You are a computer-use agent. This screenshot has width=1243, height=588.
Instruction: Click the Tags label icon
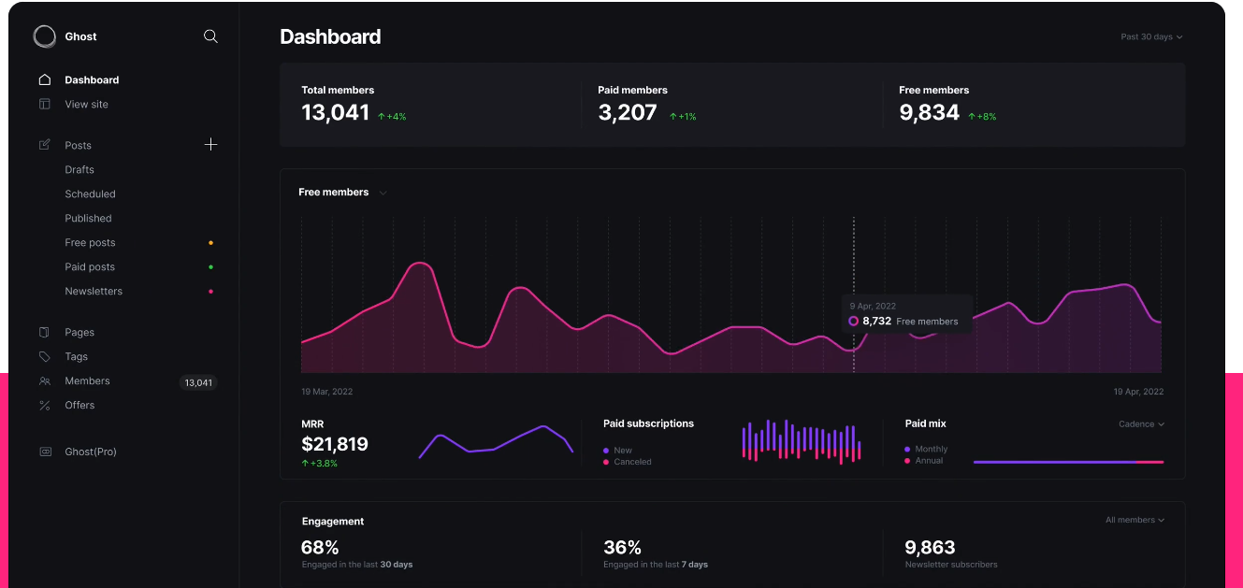point(45,356)
